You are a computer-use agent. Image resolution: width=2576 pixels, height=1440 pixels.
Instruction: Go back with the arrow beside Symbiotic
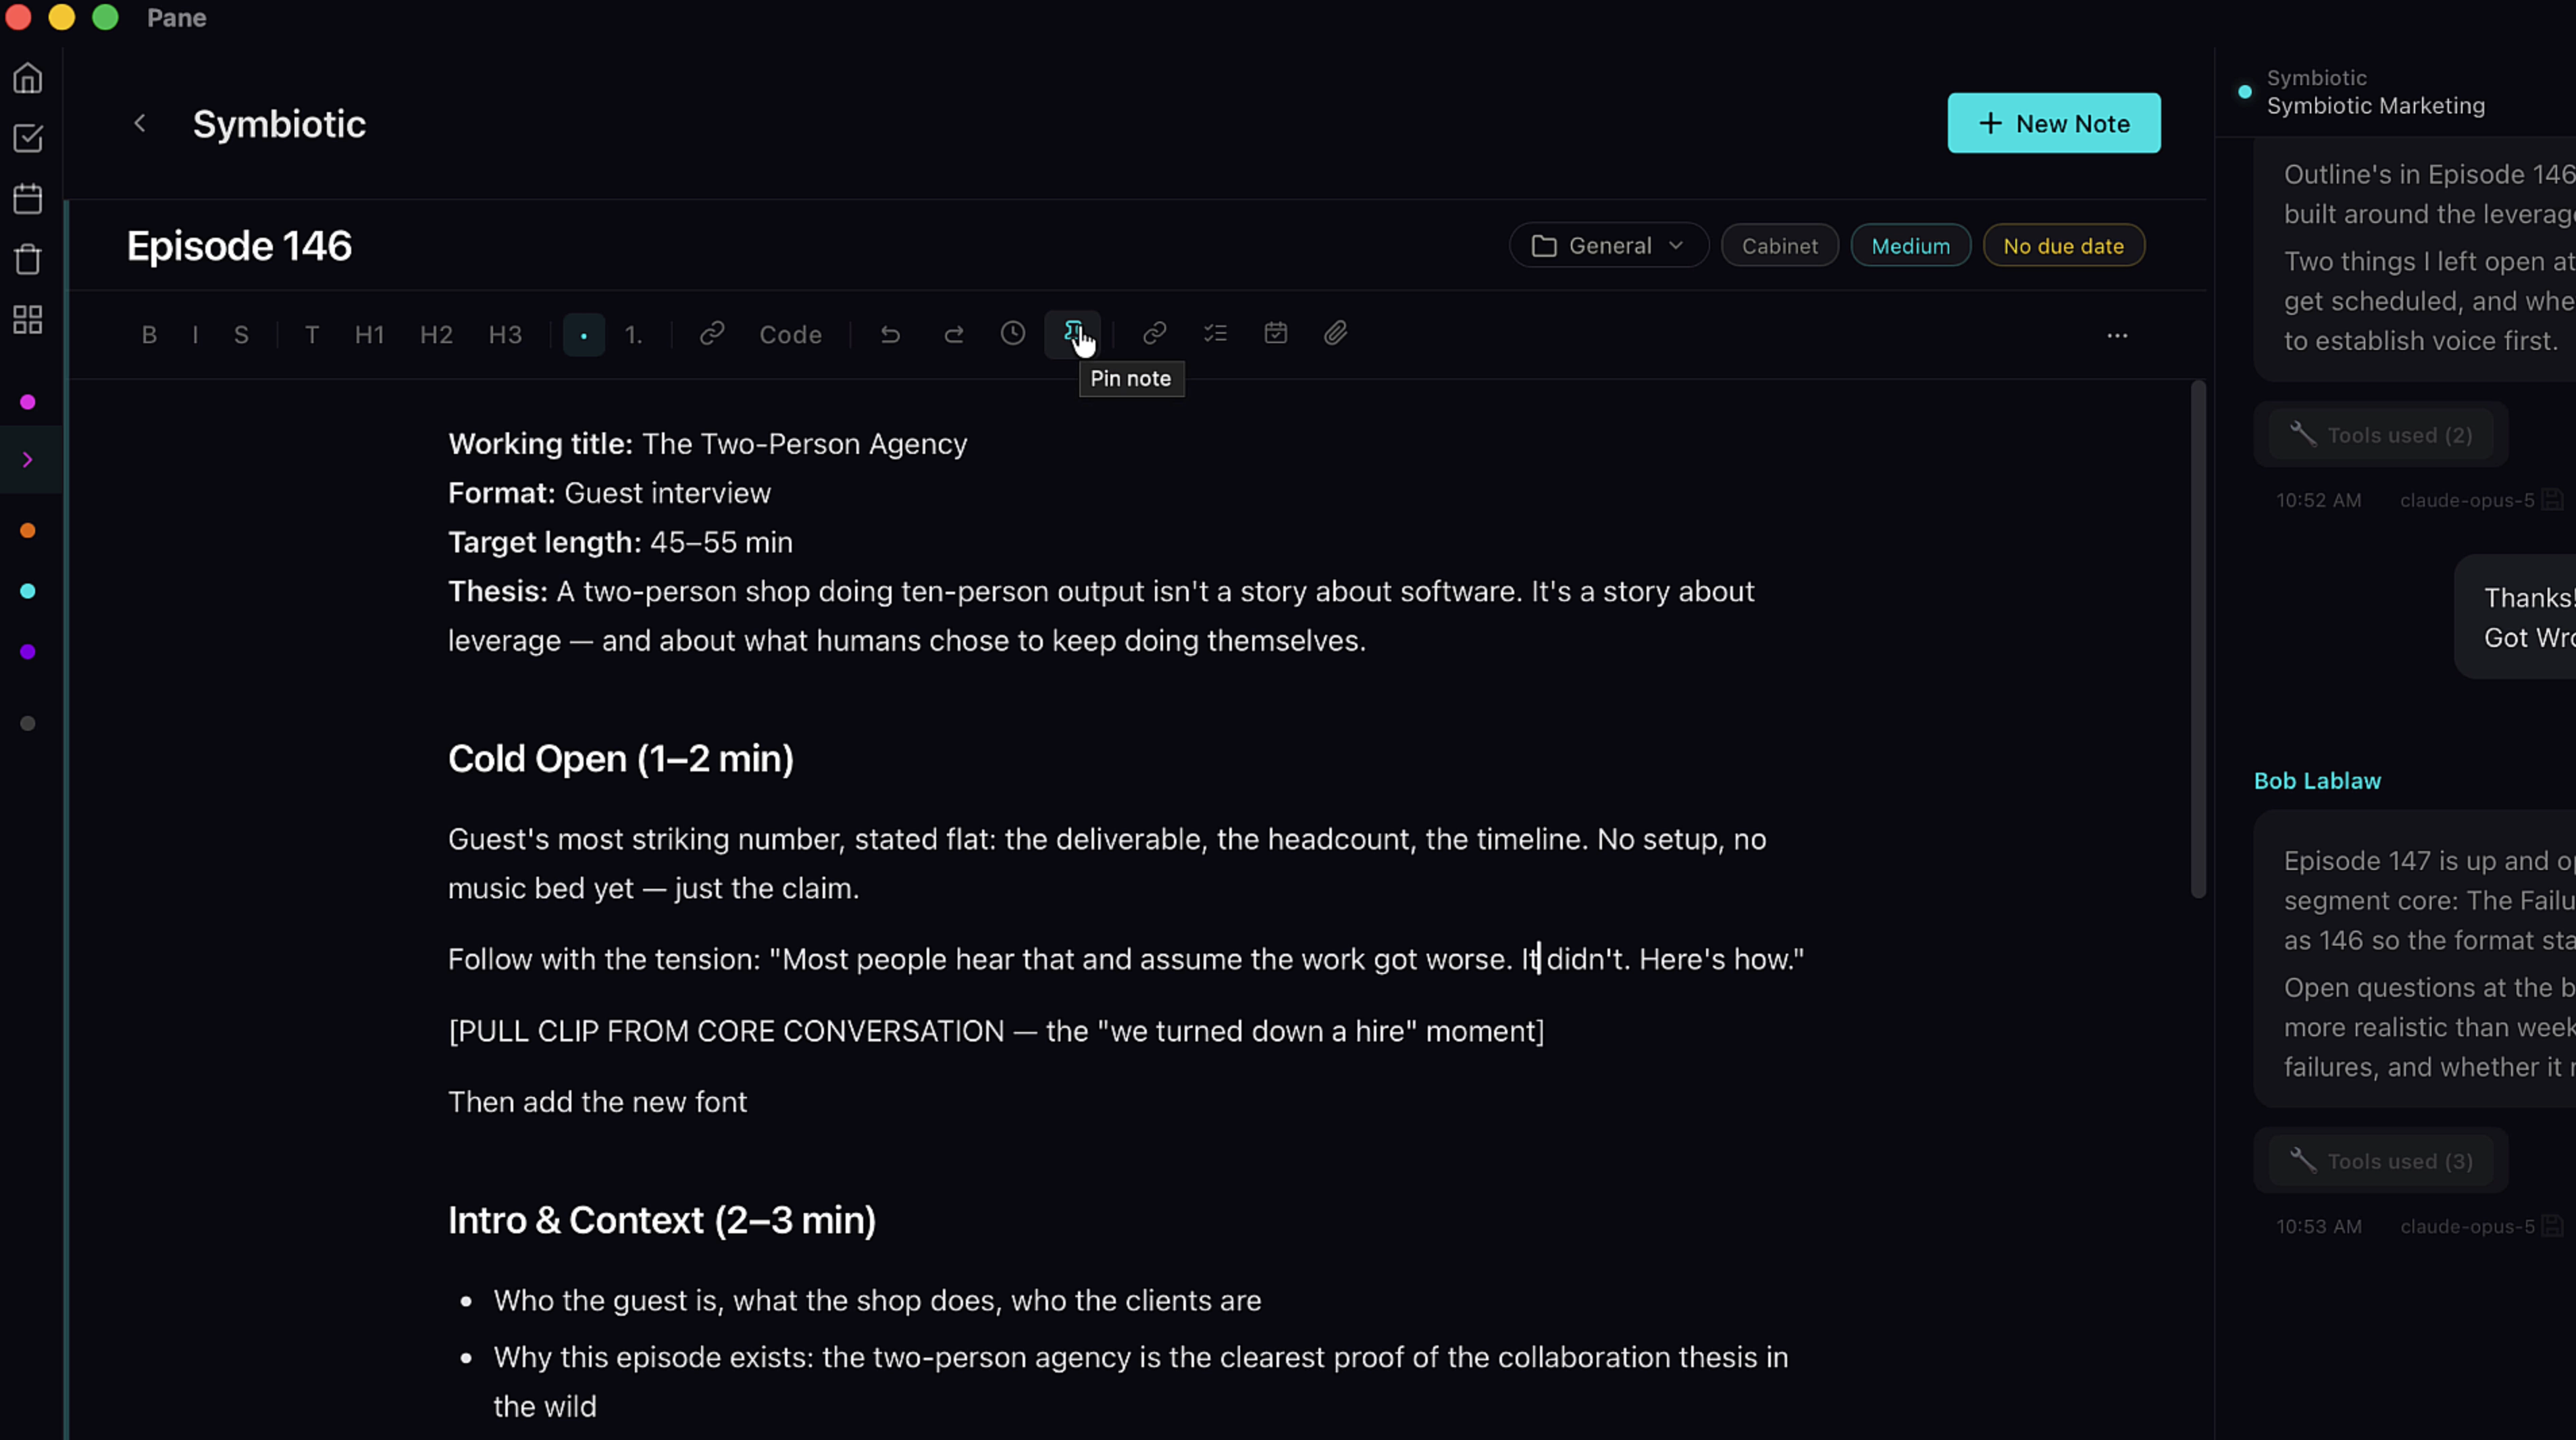point(140,123)
